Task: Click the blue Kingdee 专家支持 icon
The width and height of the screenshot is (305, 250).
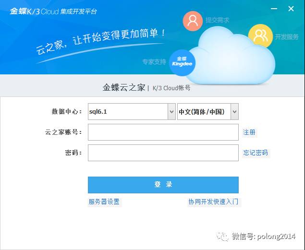Action: 182,63
